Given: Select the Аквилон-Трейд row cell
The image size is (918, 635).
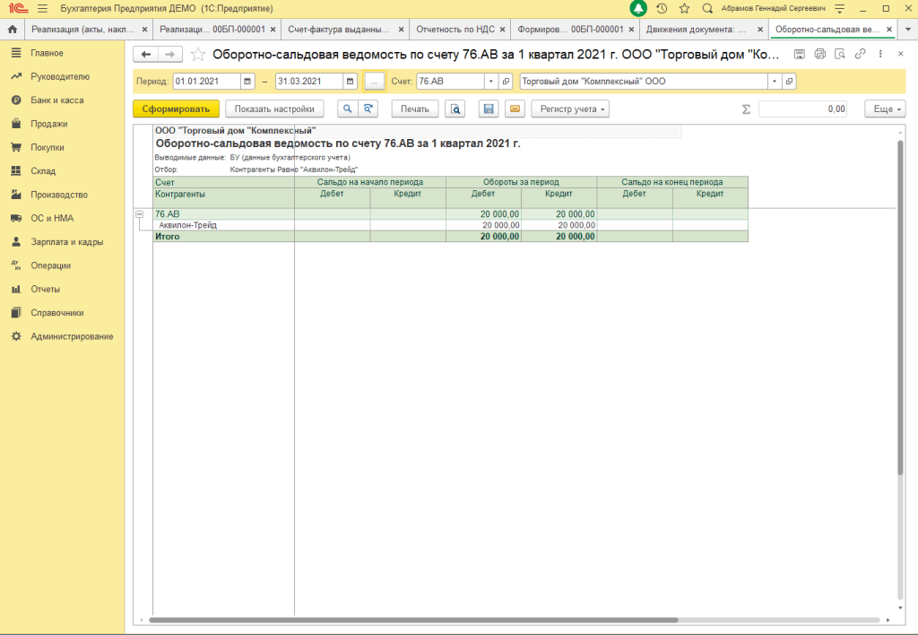Looking at the screenshot, I should (223, 225).
